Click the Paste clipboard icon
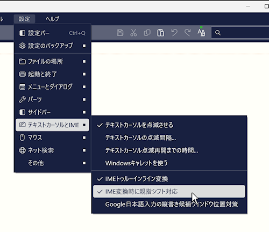 pyautogui.click(x=160, y=33)
